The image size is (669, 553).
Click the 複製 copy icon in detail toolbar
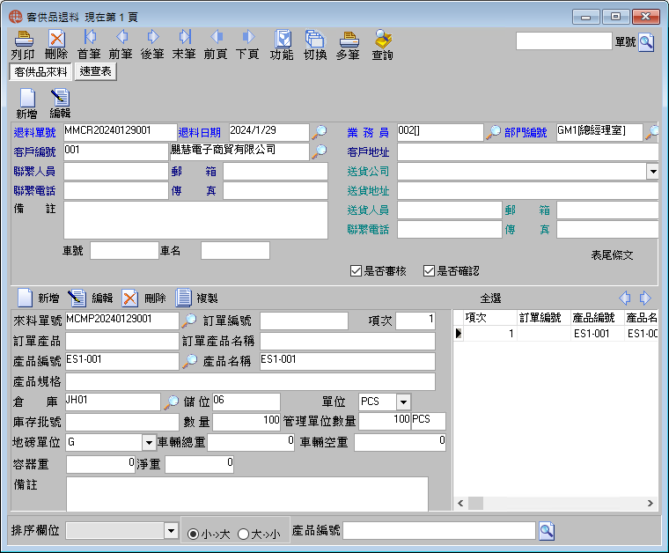[x=183, y=298]
